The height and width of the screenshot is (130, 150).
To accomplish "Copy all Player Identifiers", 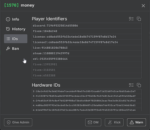I will click(x=139, y=19).
